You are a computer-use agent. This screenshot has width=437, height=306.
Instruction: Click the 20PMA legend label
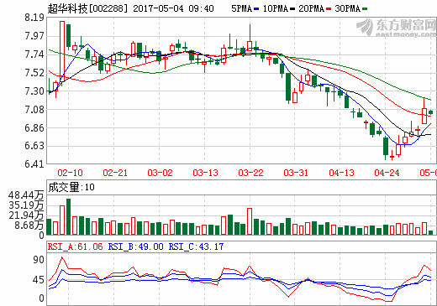(x=311, y=8)
